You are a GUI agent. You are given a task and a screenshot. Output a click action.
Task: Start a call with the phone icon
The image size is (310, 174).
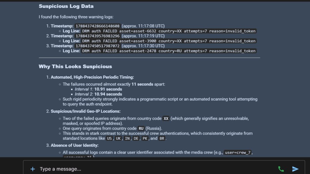281,169
